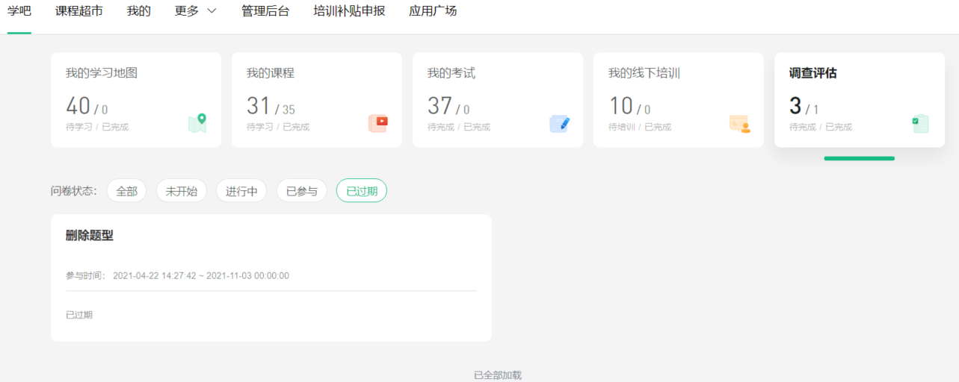959x382 pixels.
Task: Click the 40 count in learning map
Action: coord(78,106)
